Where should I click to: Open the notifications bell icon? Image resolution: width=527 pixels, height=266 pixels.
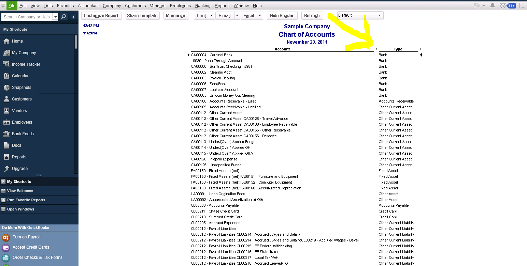[493, 5]
